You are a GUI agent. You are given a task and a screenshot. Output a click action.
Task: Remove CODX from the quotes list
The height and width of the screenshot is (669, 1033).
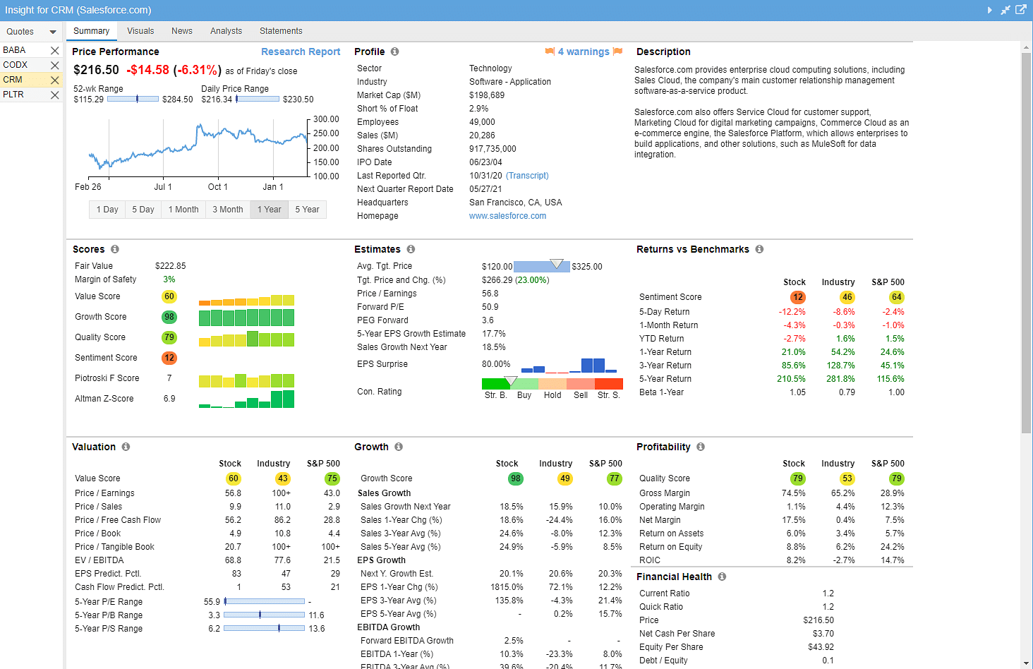click(54, 65)
